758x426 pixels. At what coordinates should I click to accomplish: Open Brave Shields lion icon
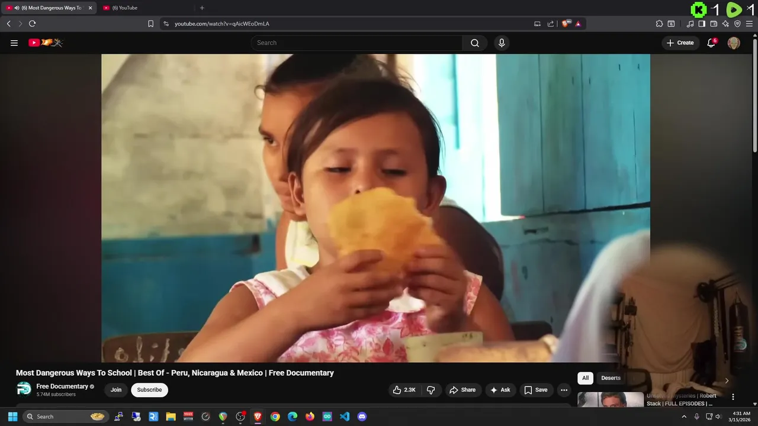[x=566, y=24]
